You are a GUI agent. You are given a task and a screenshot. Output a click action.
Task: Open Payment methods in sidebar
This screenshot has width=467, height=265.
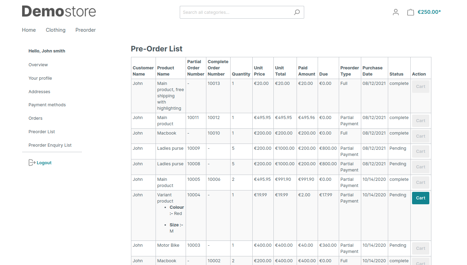pyautogui.click(x=47, y=105)
